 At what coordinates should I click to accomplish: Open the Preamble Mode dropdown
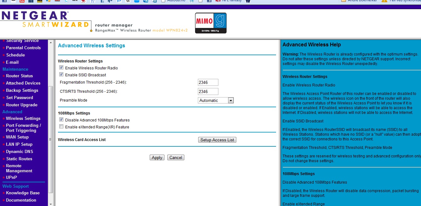click(x=216, y=100)
